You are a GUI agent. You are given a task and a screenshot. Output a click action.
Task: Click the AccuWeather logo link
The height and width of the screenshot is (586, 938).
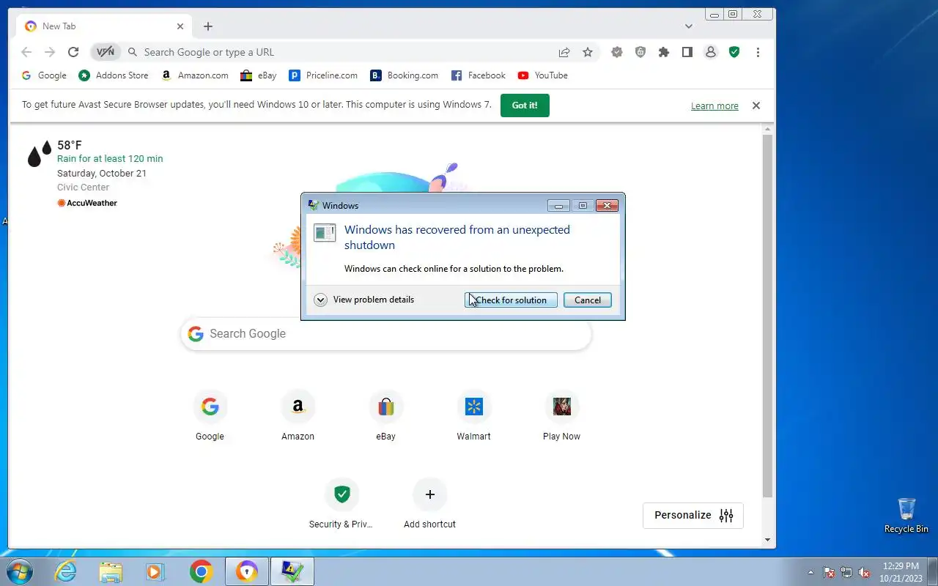(x=87, y=203)
